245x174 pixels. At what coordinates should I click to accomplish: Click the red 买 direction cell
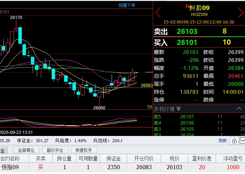[41, 167]
